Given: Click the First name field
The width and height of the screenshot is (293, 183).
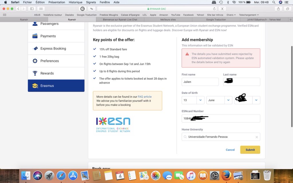Looking at the screenshot, I should 200,82.
